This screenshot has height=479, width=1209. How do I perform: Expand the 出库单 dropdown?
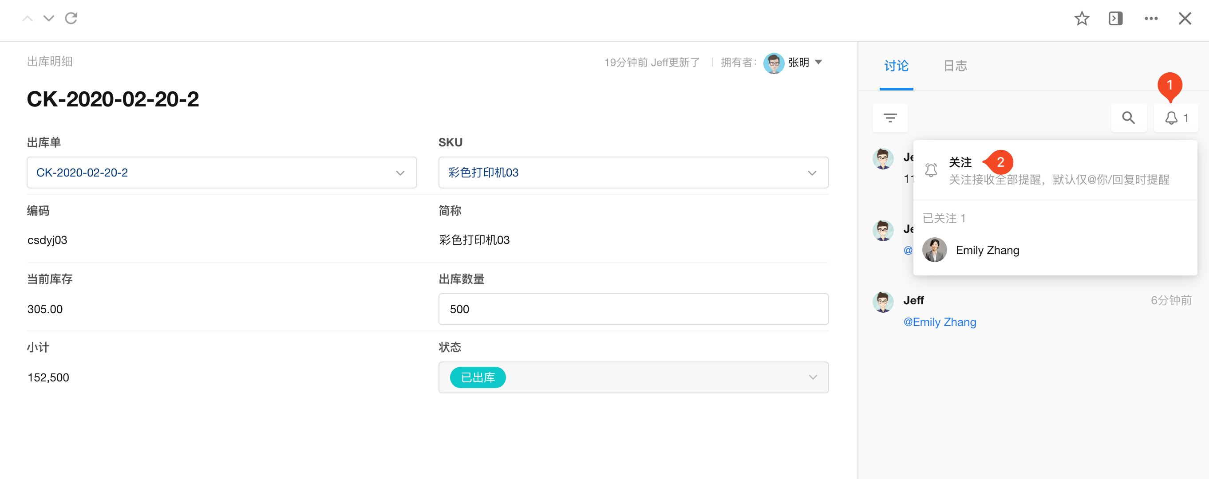pyautogui.click(x=400, y=173)
